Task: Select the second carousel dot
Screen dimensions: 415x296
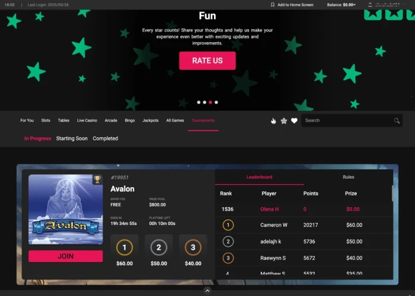Action: tap(205, 102)
